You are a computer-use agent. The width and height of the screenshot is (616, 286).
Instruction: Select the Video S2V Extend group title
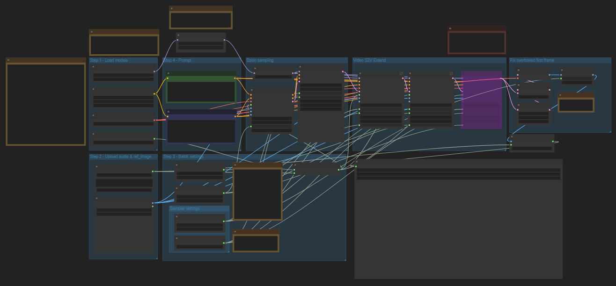(x=370, y=60)
